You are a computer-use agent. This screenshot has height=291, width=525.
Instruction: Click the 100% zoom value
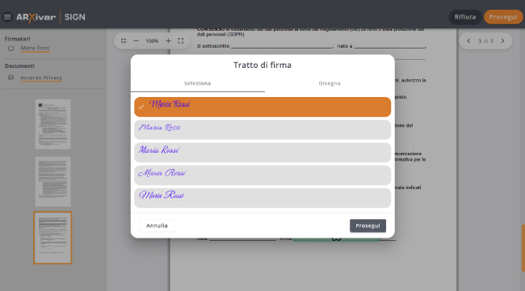tap(152, 41)
